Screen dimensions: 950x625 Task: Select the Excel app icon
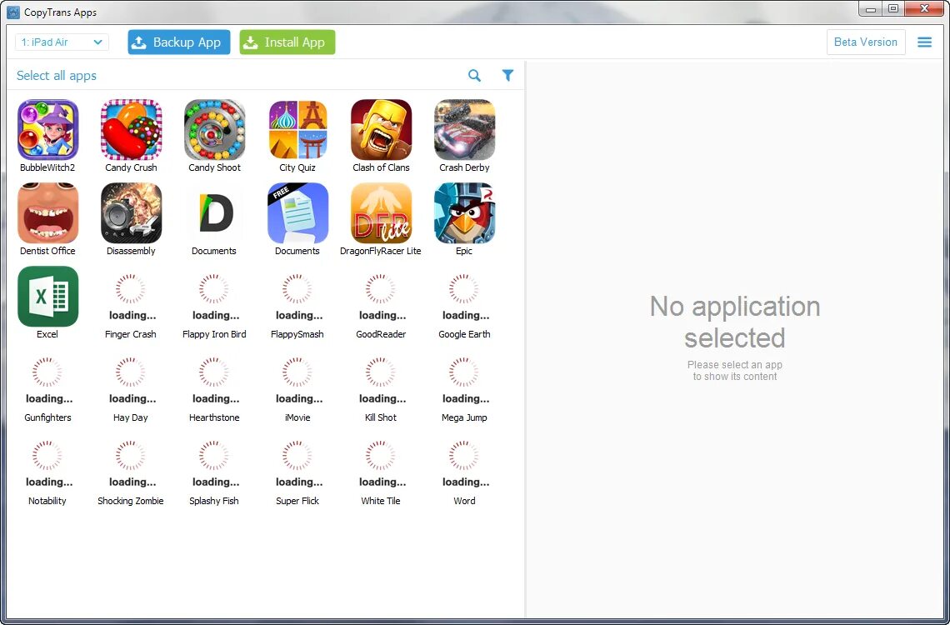coord(47,296)
